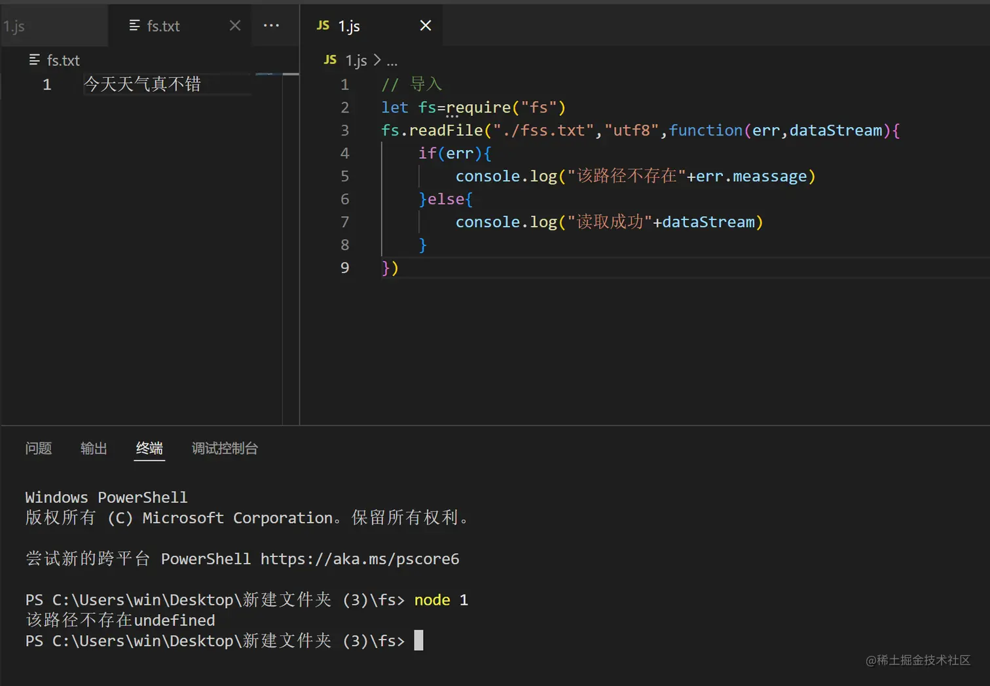990x686 pixels.
Task: Open the 输出 (Output) panel
Action: [93, 448]
